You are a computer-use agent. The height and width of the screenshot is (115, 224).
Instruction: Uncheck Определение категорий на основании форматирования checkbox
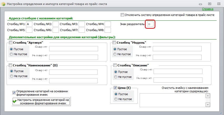14,93
